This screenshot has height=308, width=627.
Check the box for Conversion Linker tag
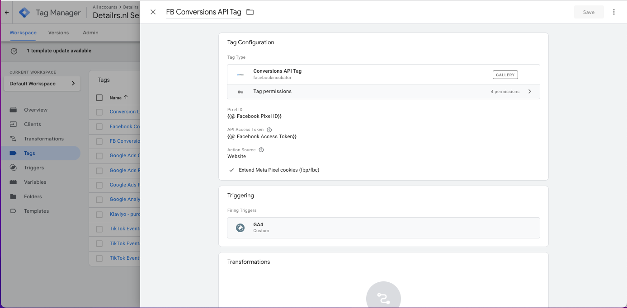99,112
